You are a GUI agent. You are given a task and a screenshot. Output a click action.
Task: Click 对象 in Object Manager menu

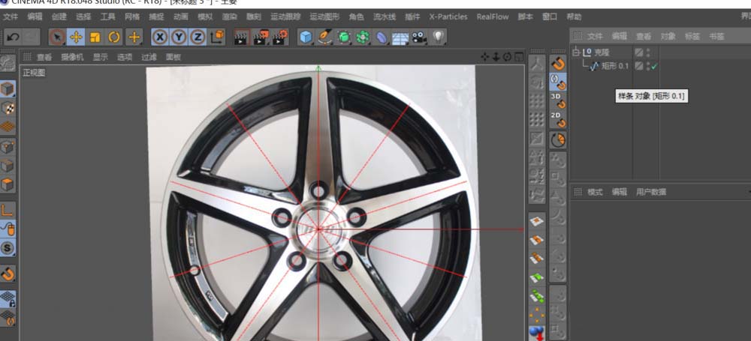pyautogui.click(x=668, y=36)
